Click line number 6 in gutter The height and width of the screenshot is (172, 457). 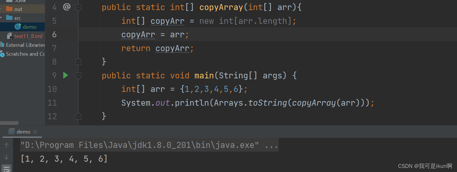pos(54,34)
